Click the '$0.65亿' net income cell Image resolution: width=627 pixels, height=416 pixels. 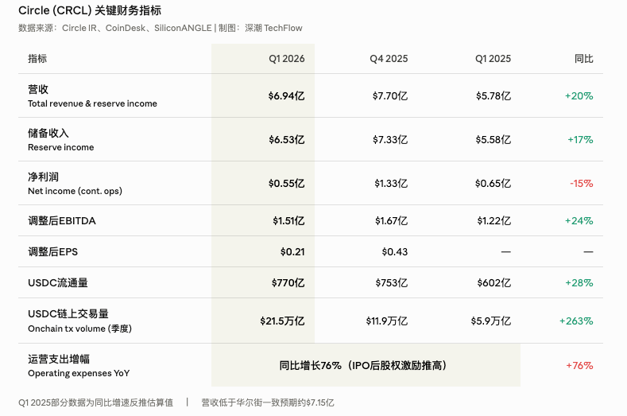(x=493, y=184)
